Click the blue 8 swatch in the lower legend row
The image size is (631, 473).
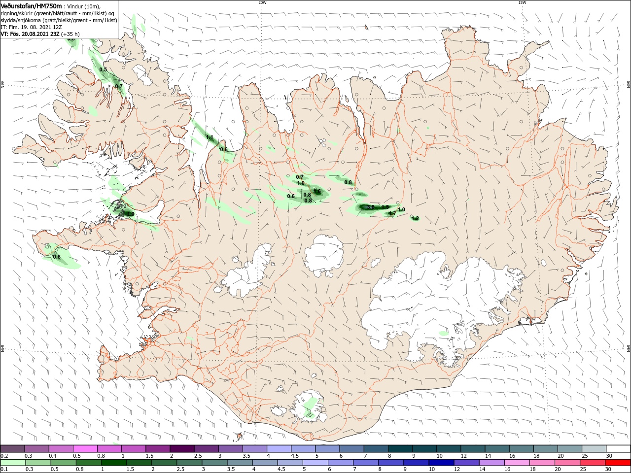(391, 463)
